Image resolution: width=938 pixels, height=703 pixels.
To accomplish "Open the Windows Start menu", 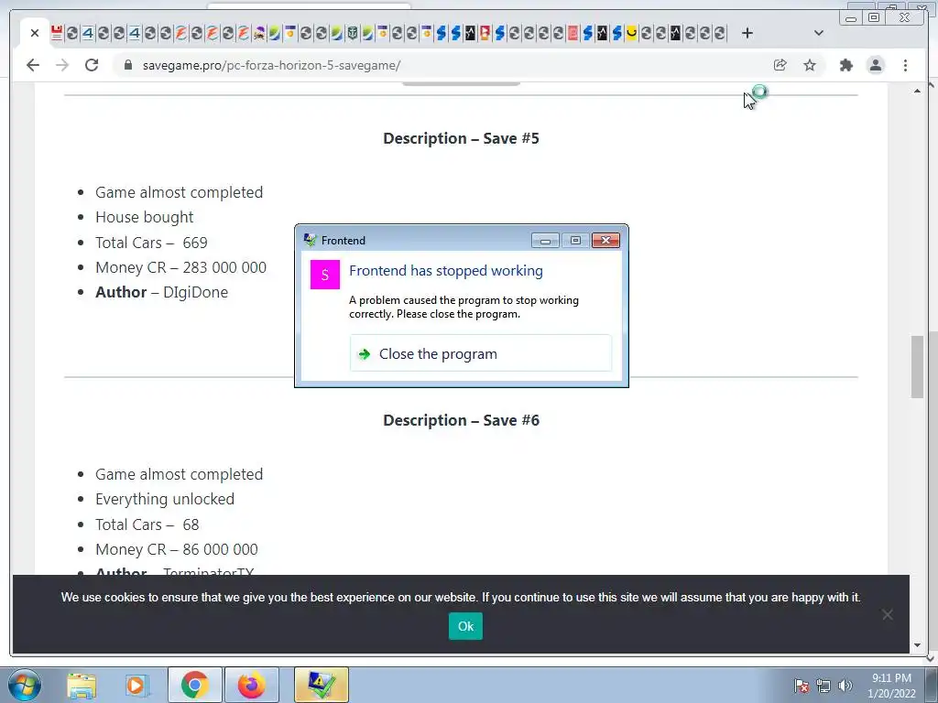I will (25, 685).
